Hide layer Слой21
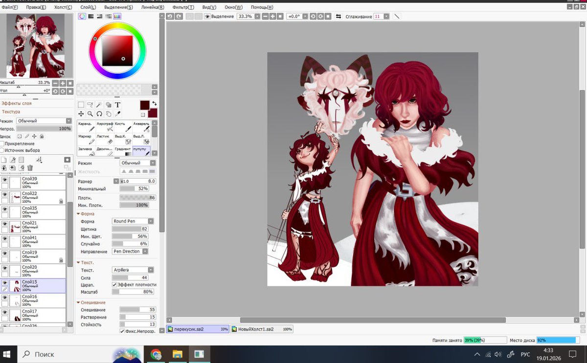Screen dimensions: 587x363 point(4,224)
